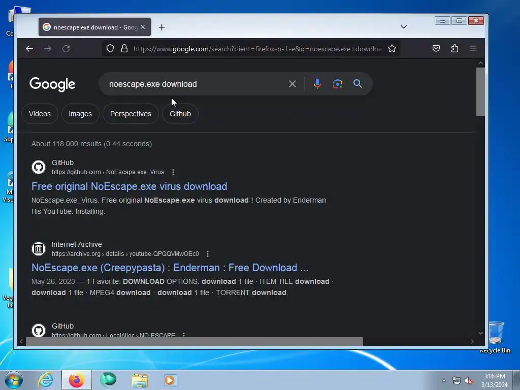Bookmark this page with star icon
Screen dimensions: 520x390
point(392,49)
